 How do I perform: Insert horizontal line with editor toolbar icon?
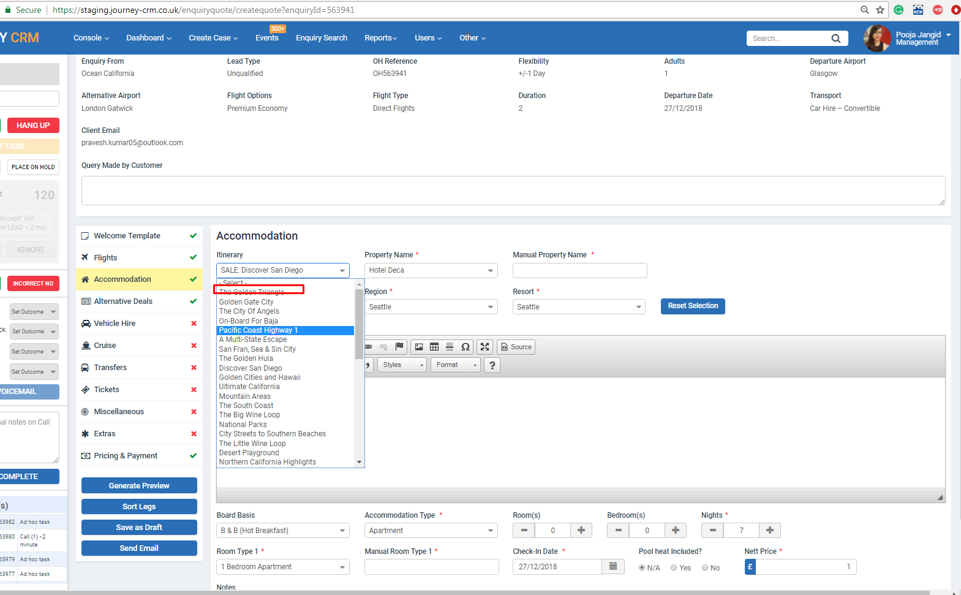(x=450, y=347)
